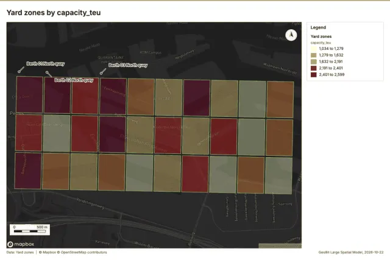Click the 2,401 to 2,599 legend label text
The height and width of the screenshot is (260, 390).
[x=331, y=74]
